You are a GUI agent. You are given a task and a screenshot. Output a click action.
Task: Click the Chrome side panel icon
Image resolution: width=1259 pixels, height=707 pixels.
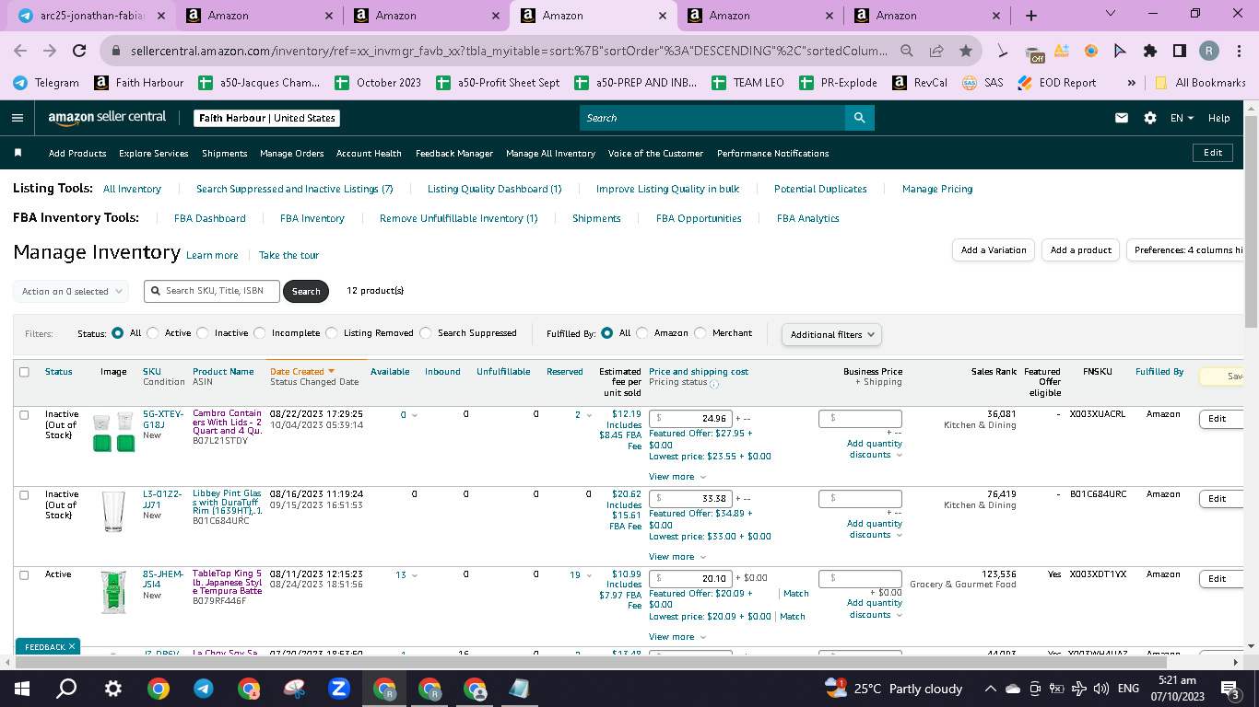point(1180,51)
